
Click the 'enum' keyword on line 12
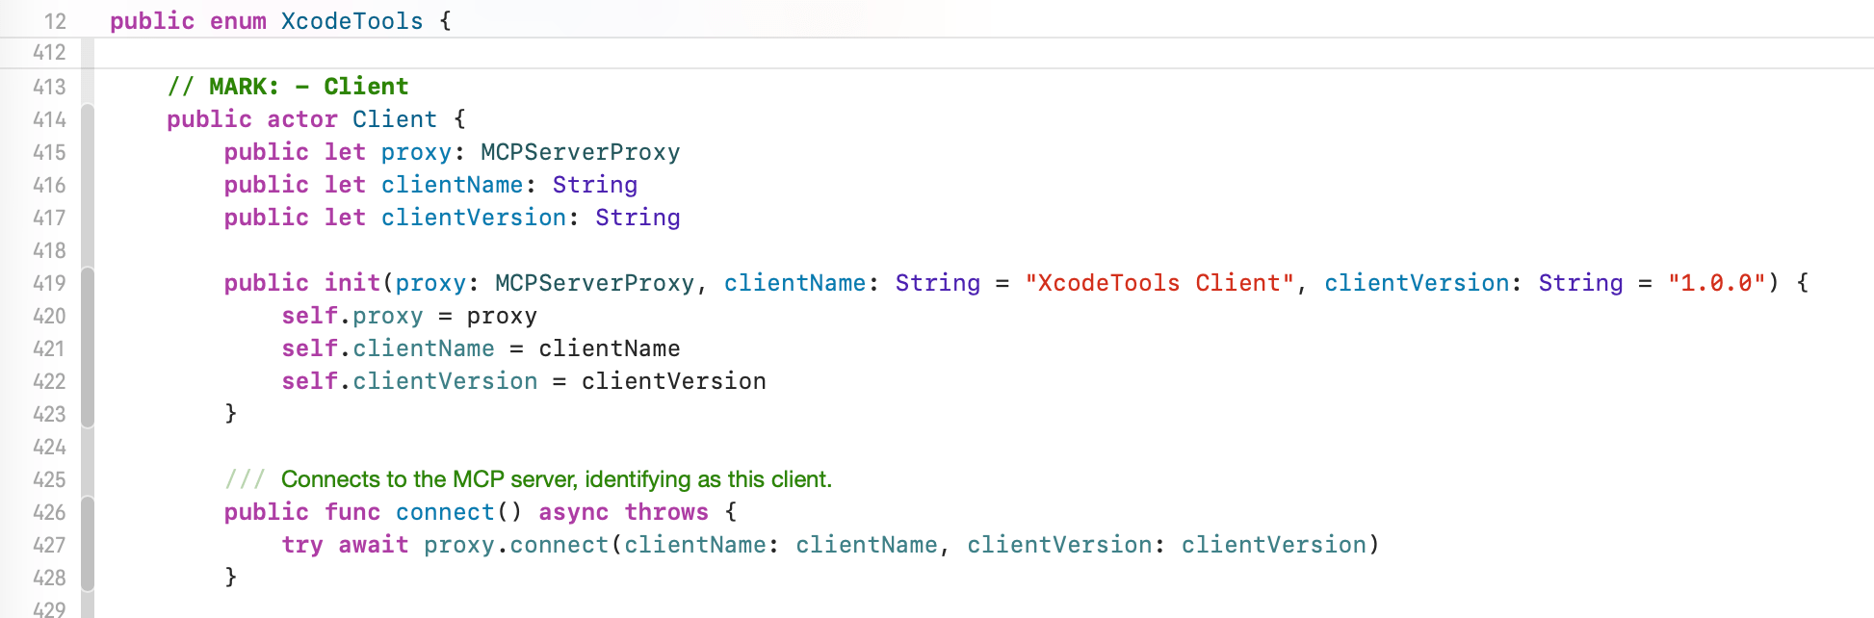pos(238,20)
